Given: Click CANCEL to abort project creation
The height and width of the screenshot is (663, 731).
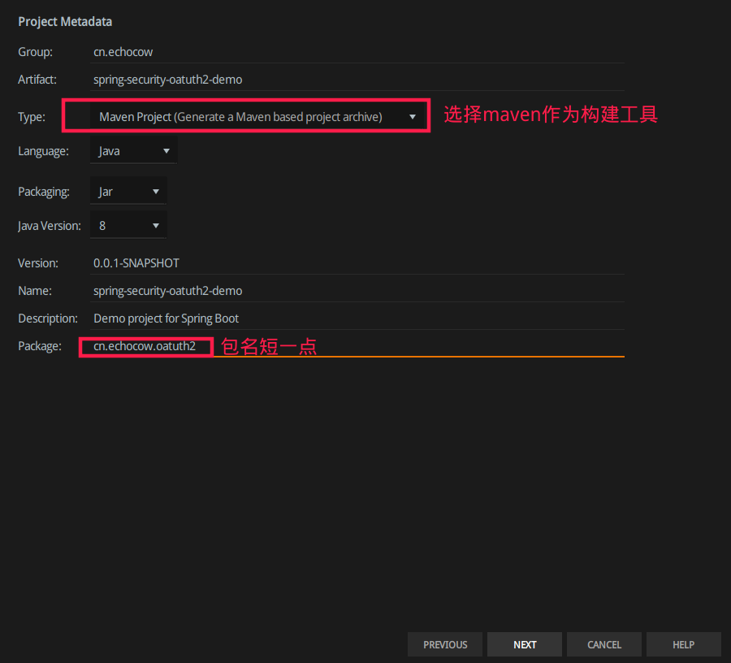Looking at the screenshot, I should [x=603, y=643].
